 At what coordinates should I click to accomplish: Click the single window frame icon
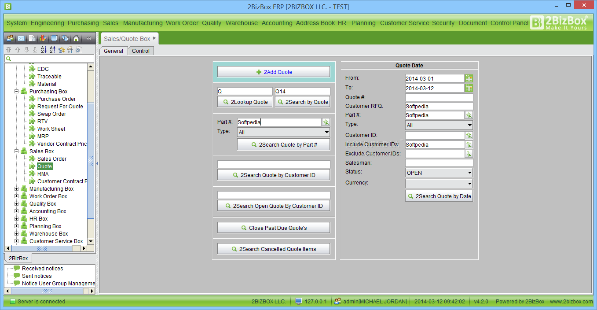(x=54, y=38)
